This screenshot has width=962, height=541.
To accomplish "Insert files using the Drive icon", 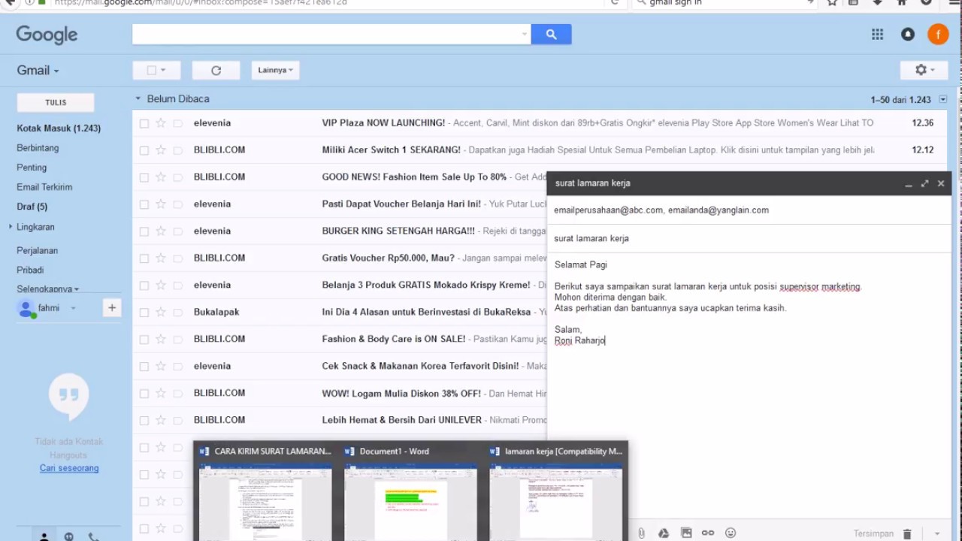I will 664,533.
